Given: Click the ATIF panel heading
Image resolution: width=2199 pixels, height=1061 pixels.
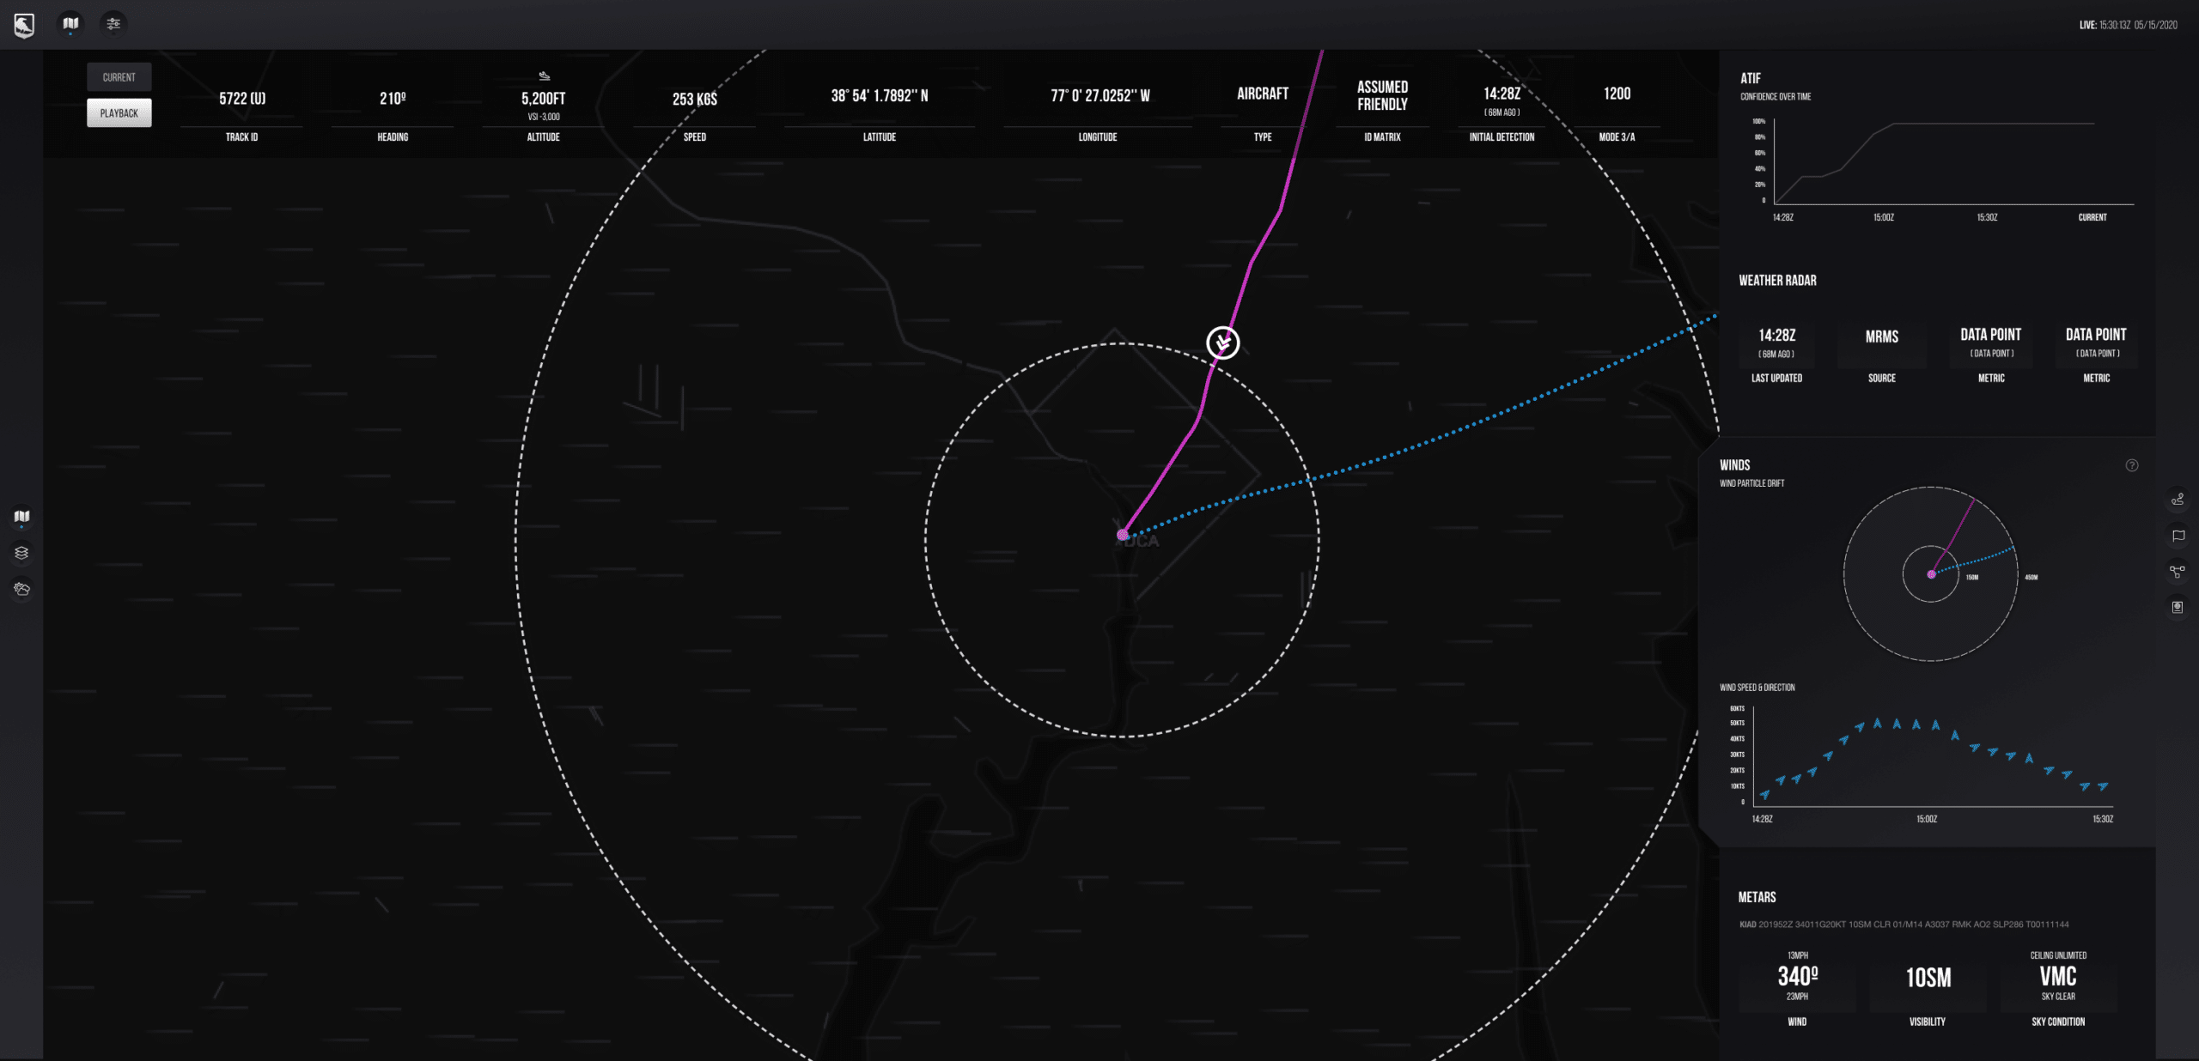Looking at the screenshot, I should click(x=1751, y=78).
